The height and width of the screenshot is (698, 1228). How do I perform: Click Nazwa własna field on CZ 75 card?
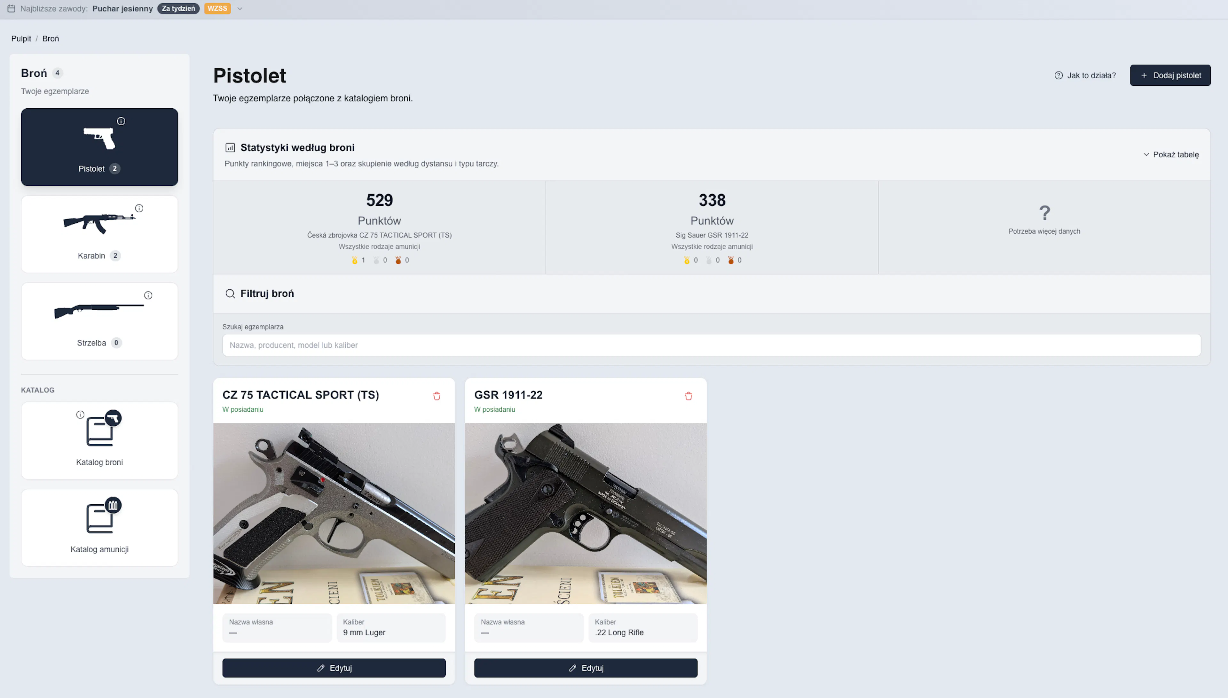[277, 628]
